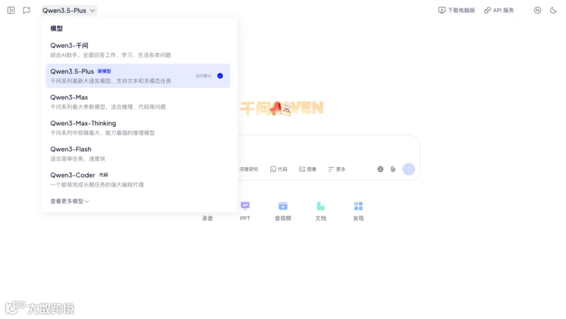The image size is (566, 319).
Task: Focus the chat message input field
Action: pyautogui.click(x=328, y=149)
